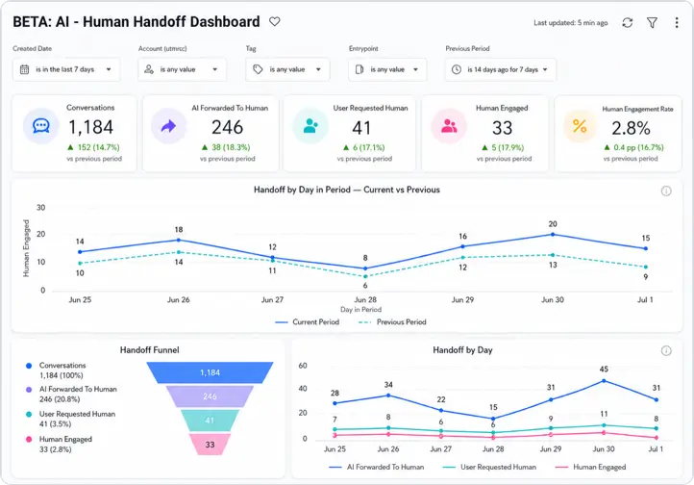Expand the Tag 'is any value' dropdown
The height and width of the screenshot is (485, 694).
[287, 69]
